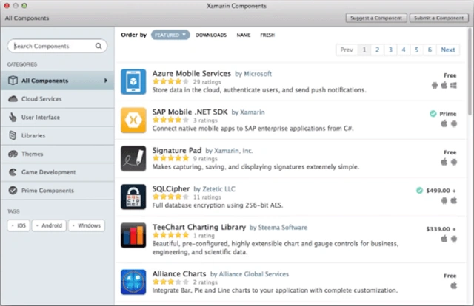Image resolution: width=474 pixels, height=306 pixels.
Task: Open the Featured order-by dropdown
Action: 170,35
